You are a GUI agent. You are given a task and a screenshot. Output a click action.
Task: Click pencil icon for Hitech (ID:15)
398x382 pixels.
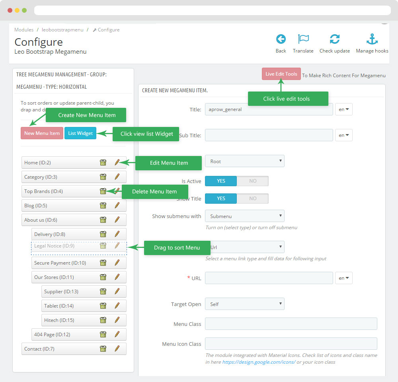117,320
